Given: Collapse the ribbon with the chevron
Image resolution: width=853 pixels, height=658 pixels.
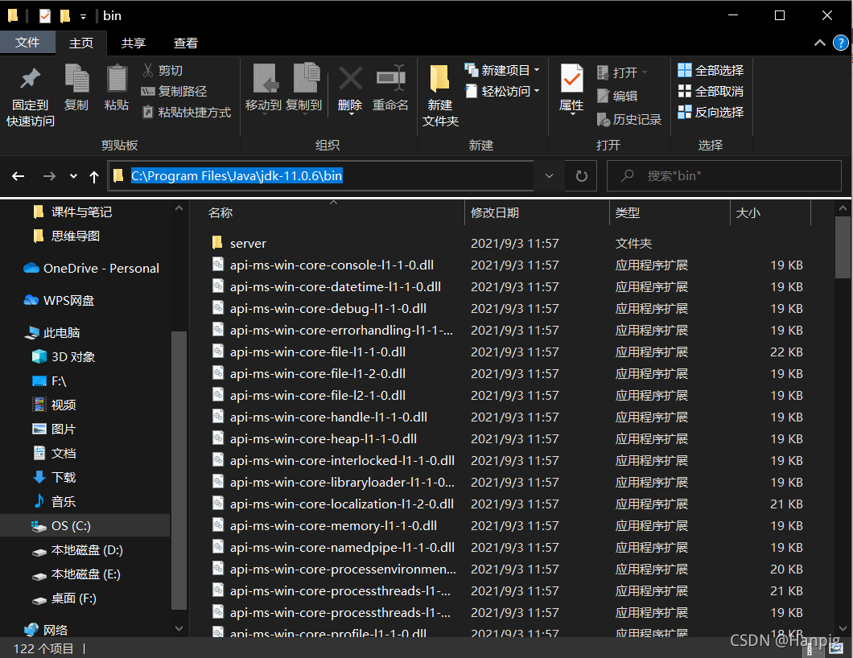Looking at the screenshot, I should point(819,43).
